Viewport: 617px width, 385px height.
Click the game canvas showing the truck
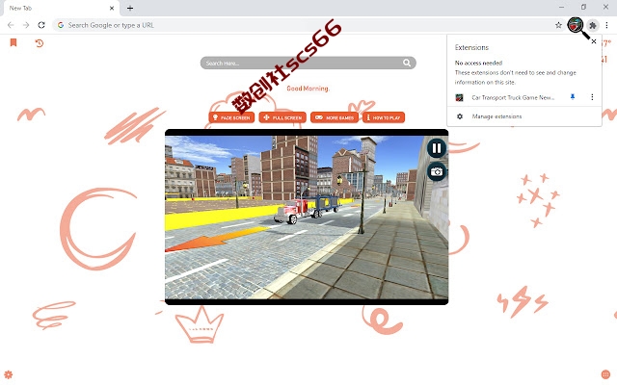[x=307, y=217]
